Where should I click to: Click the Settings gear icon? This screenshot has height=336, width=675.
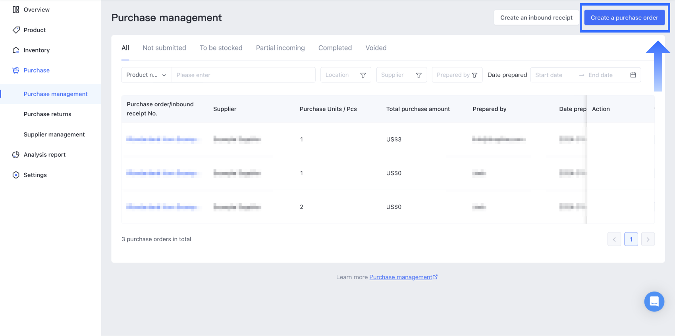[16, 175]
